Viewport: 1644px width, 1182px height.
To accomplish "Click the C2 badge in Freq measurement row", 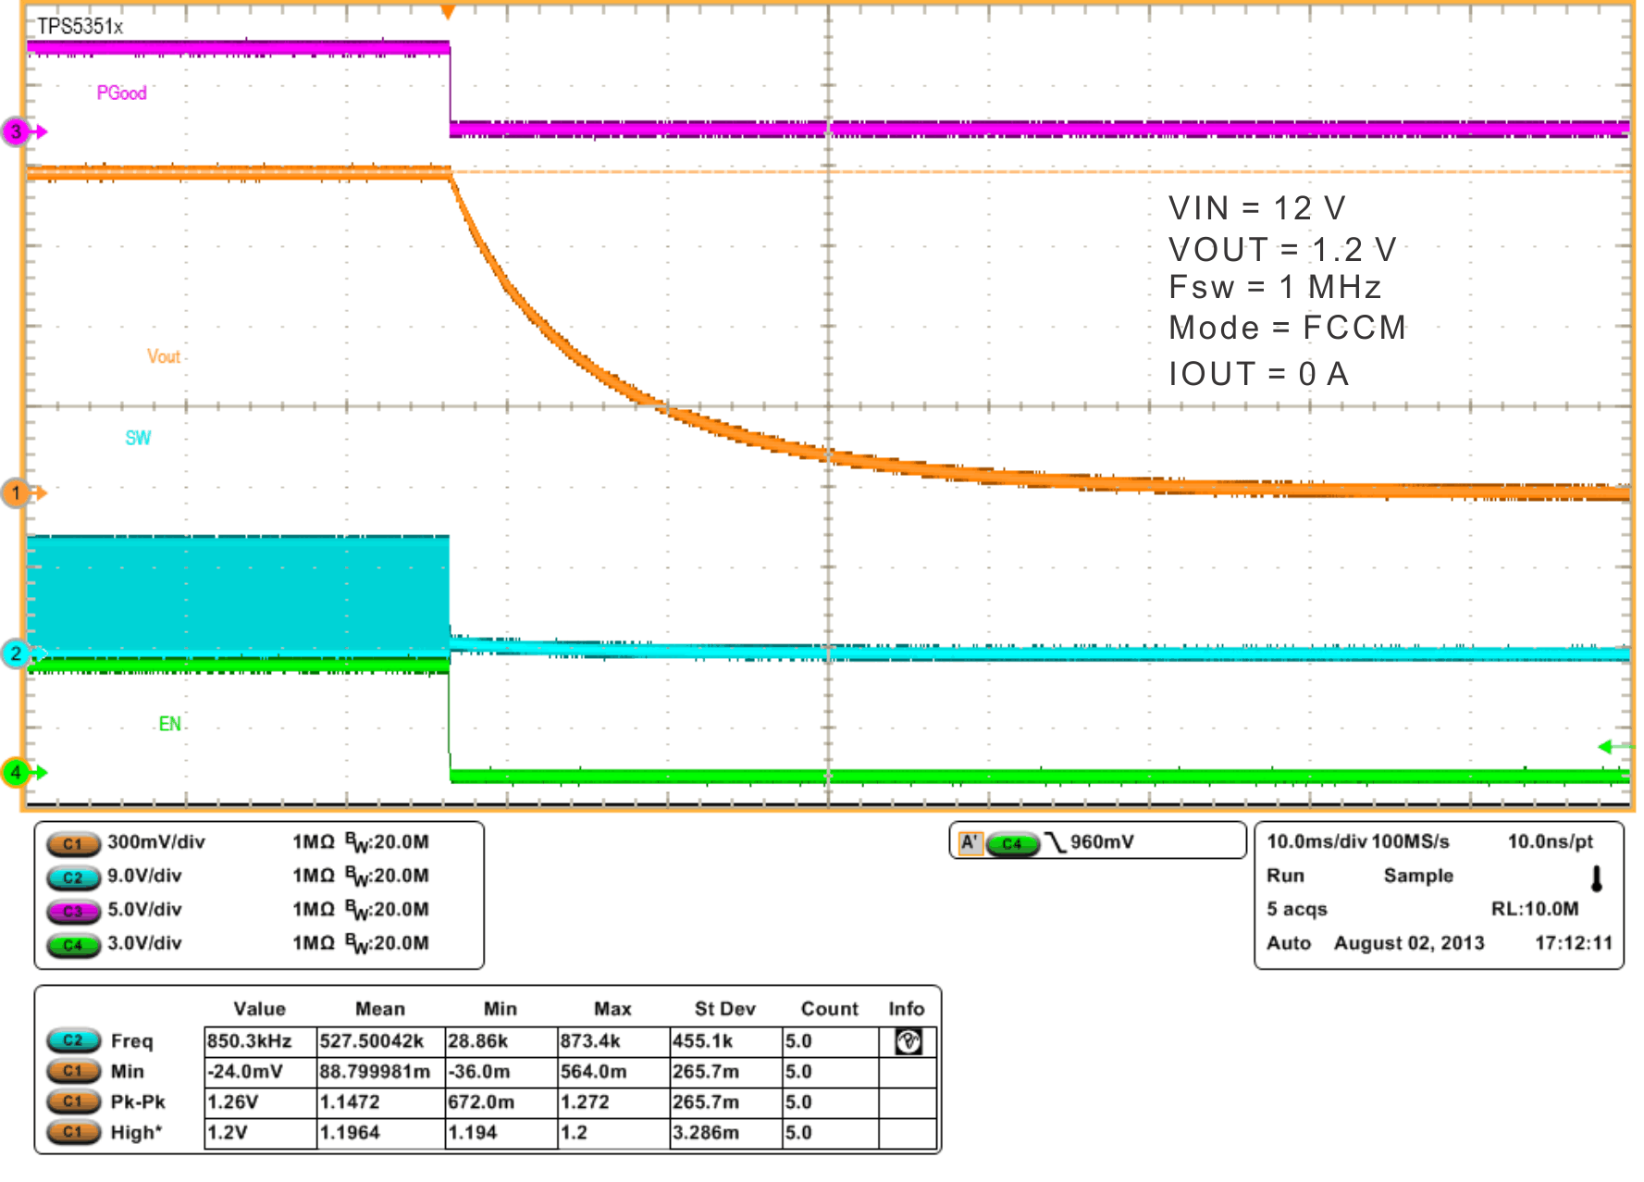I will tap(73, 1040).
